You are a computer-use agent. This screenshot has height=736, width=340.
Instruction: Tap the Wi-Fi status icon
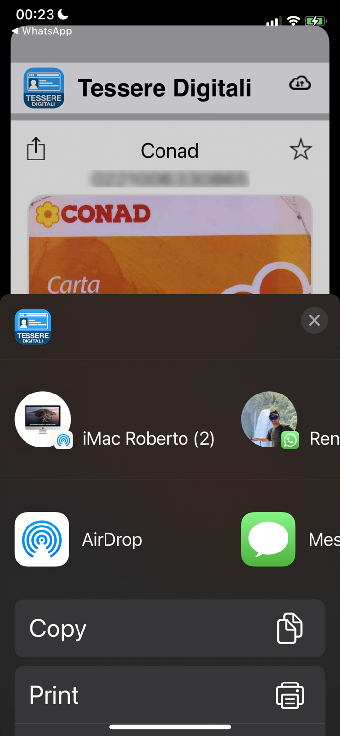[293, 21]
